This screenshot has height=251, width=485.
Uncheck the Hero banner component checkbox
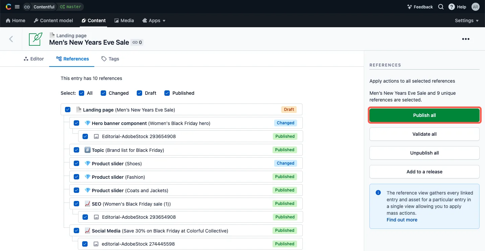pyautogui.click(x=76, y=123)
